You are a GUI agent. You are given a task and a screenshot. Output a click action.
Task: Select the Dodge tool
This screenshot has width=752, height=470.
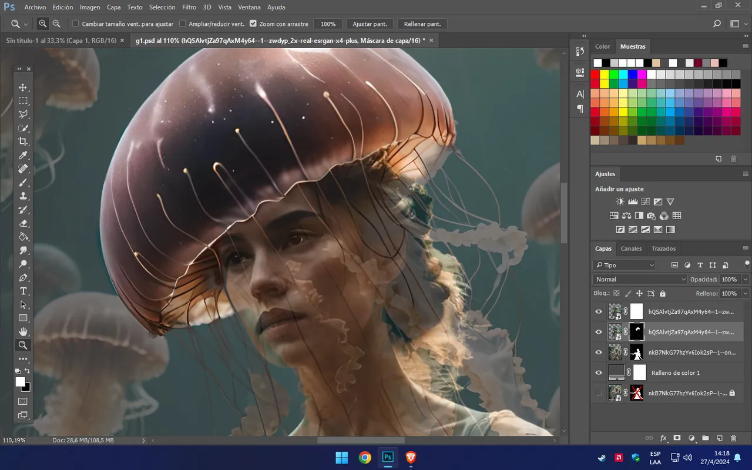(x=23, y=264)
